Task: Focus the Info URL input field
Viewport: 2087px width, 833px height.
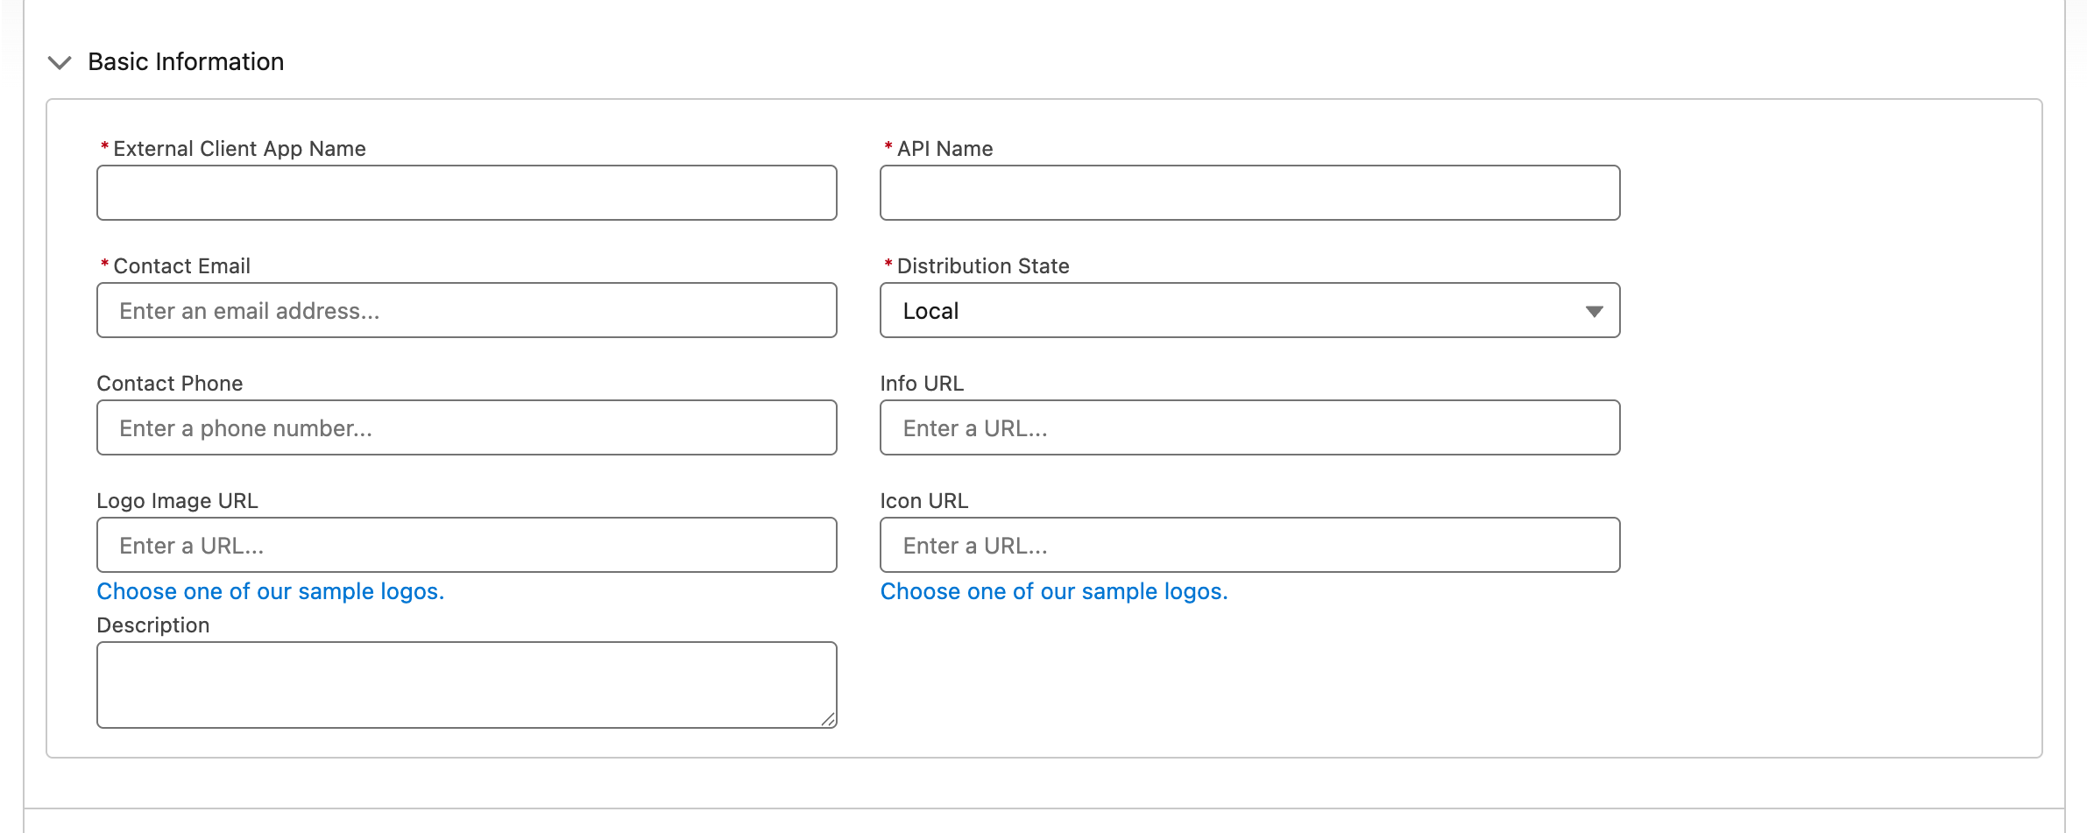Action: click(1250, 427)
